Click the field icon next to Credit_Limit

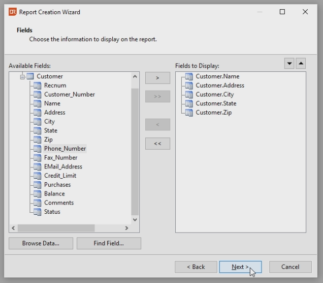(x=37, y=176)
